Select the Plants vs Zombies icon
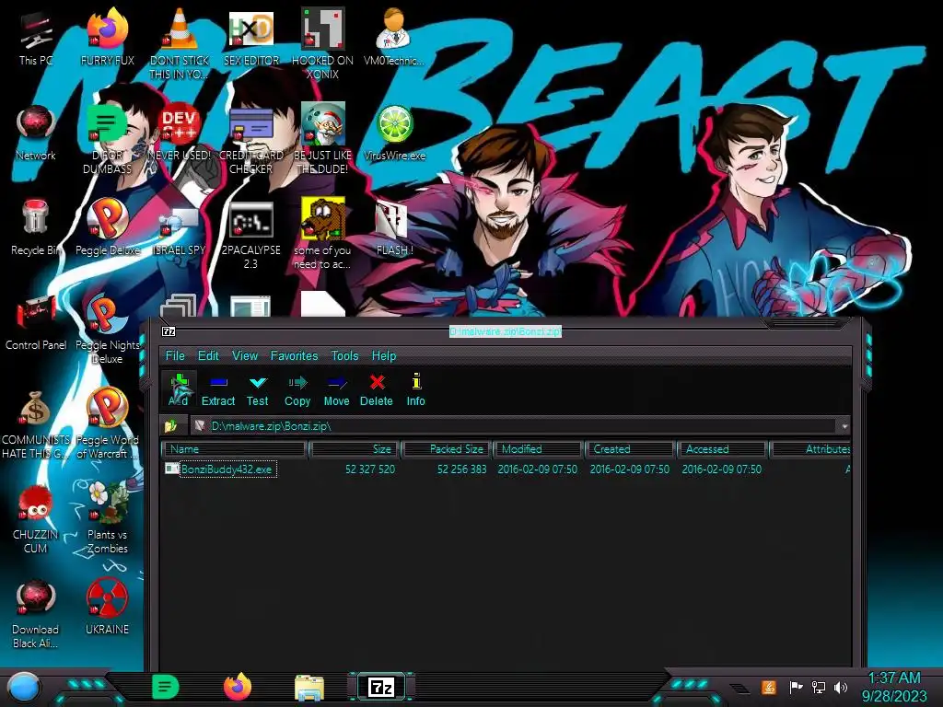Viewport: 943px width, 707px height. (108, 517)
